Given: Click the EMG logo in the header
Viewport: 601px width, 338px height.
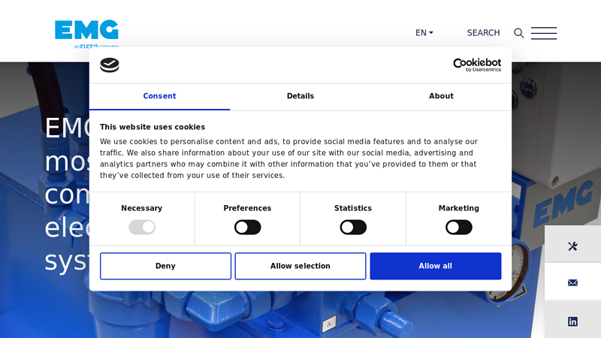Looking at the screenshot, I should 86,32.
